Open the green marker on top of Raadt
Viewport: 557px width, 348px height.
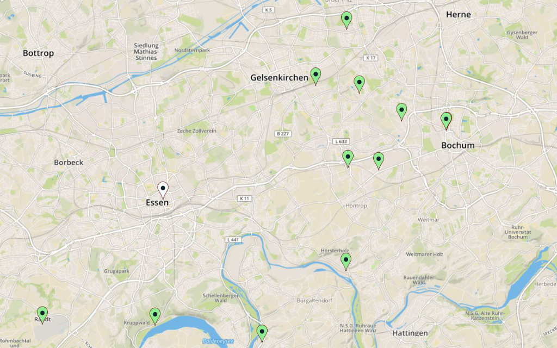[42, 315]
